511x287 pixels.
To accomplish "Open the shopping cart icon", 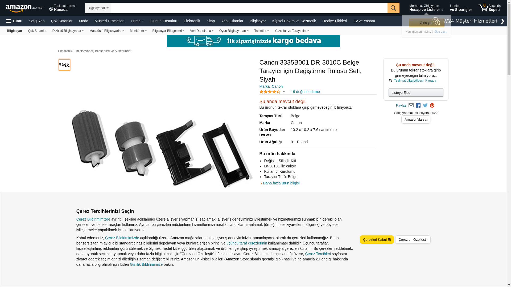I will [489, 8].
